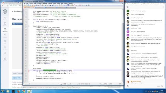
Task: Click the emoji icon in chat input
Action: coord(128,86)
